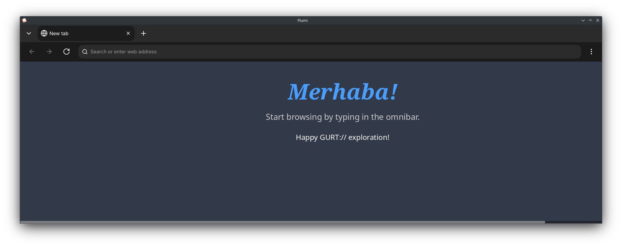Expand the tab list chevron dropdown
622x247 pixels.
pos(29,33)
